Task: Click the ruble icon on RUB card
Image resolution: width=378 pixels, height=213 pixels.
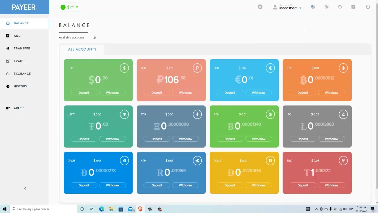Action: [197, 68]
